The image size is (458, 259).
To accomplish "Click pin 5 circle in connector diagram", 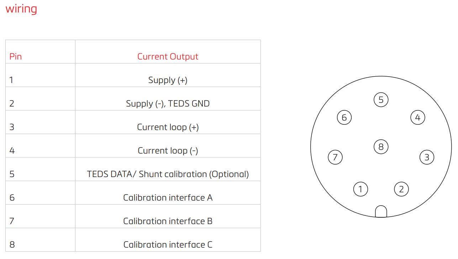I will click(381, 100).
